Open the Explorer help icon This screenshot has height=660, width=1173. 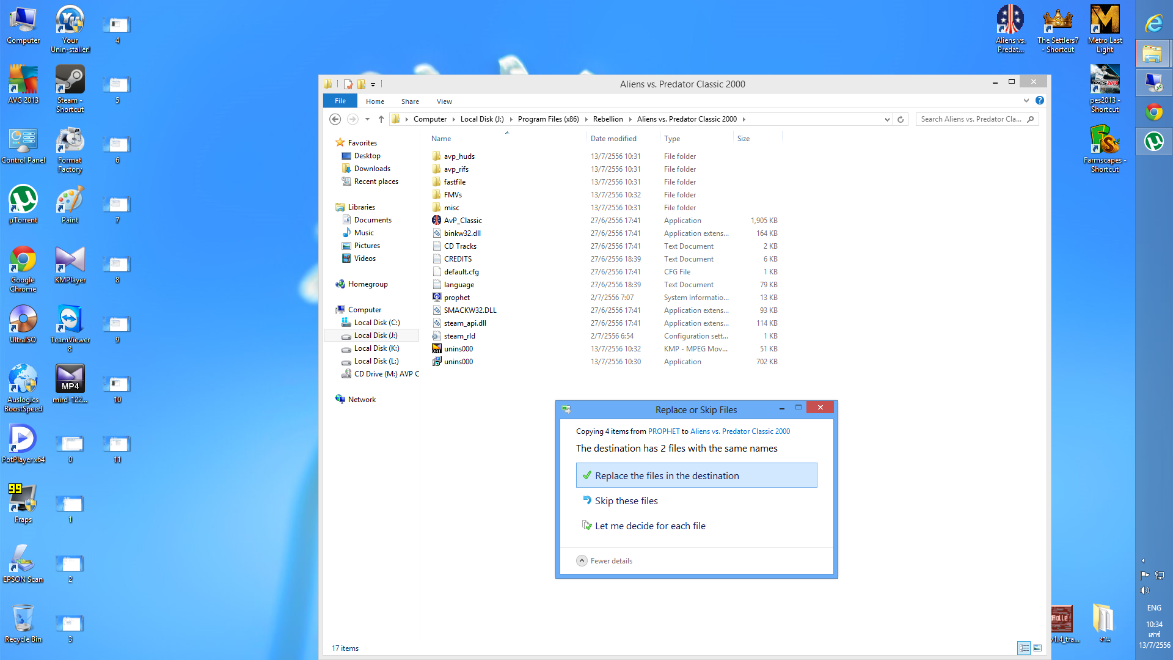click(1040, 100)
